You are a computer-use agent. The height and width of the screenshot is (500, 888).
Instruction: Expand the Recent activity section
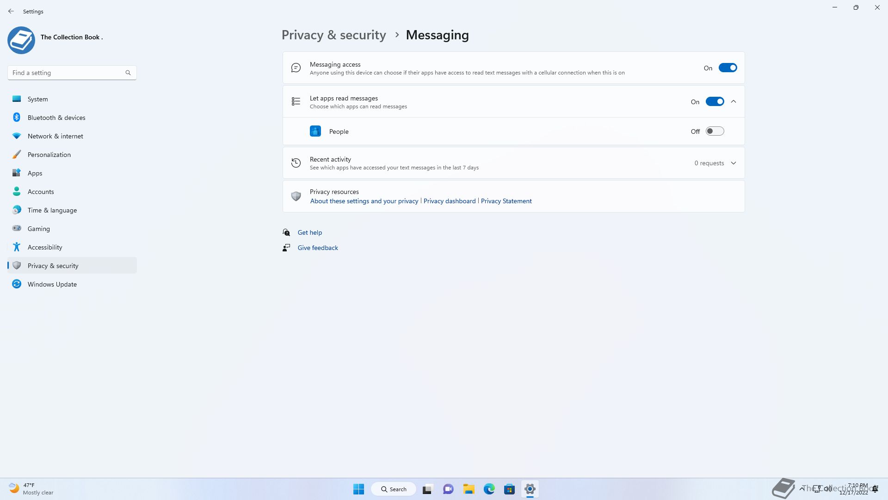click(x=734, y=163)
